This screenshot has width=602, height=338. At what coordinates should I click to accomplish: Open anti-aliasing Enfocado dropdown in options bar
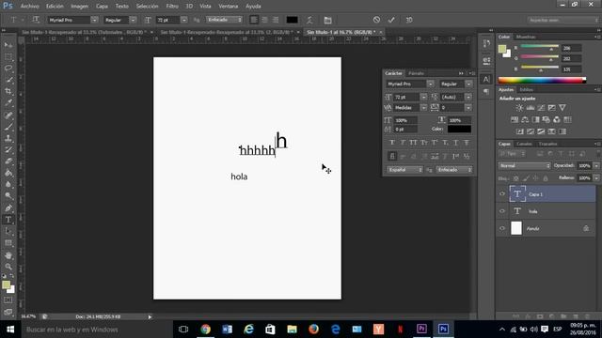click(x=224, y=20)
